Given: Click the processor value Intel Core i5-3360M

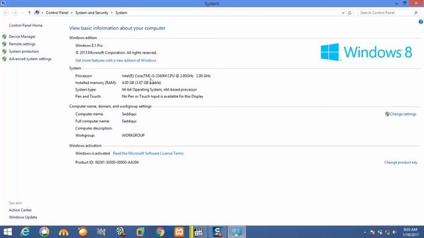Looking at the screenshot, I should click(166, 76).
